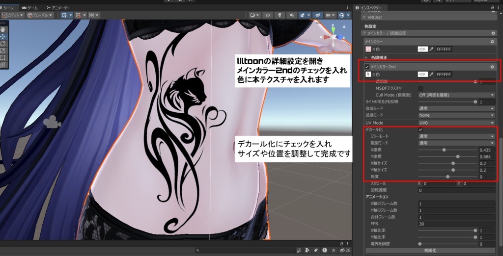Select the Hand view tool
Image resolution: width=503 pixels, height=256 pixels.
click(x=3, y=30)
